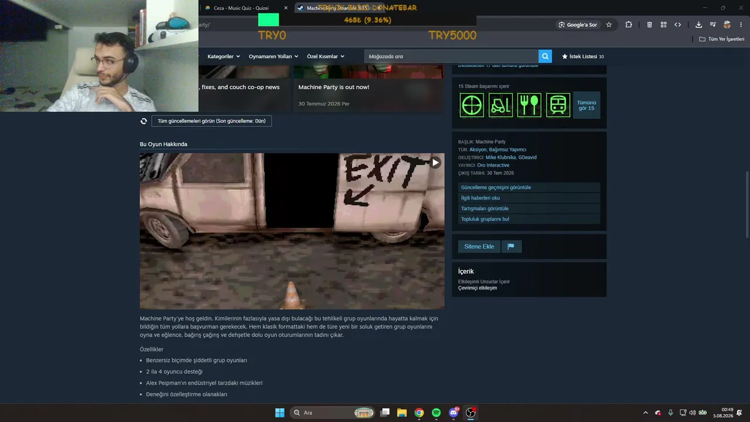
Task: Click developer GDeavid link
Action: point(527,157)
